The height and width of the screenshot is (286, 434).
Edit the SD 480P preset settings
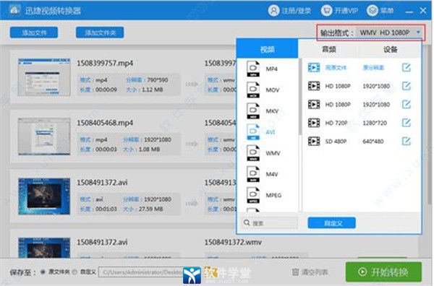(406, 141)
